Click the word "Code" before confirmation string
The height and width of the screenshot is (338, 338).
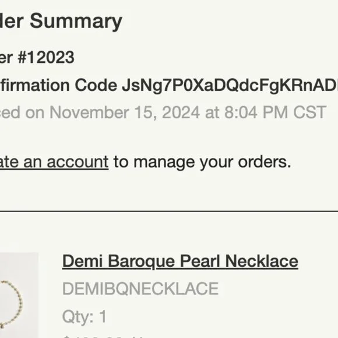(x=96, y=85)
